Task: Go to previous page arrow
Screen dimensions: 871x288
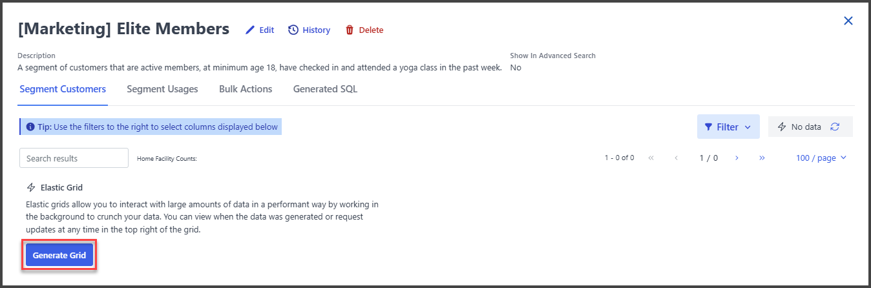Action: [676, 158]
